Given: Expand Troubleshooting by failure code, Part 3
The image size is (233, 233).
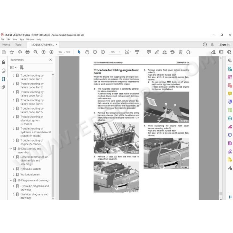Looking at the screenshot, I should click(14, 92).
